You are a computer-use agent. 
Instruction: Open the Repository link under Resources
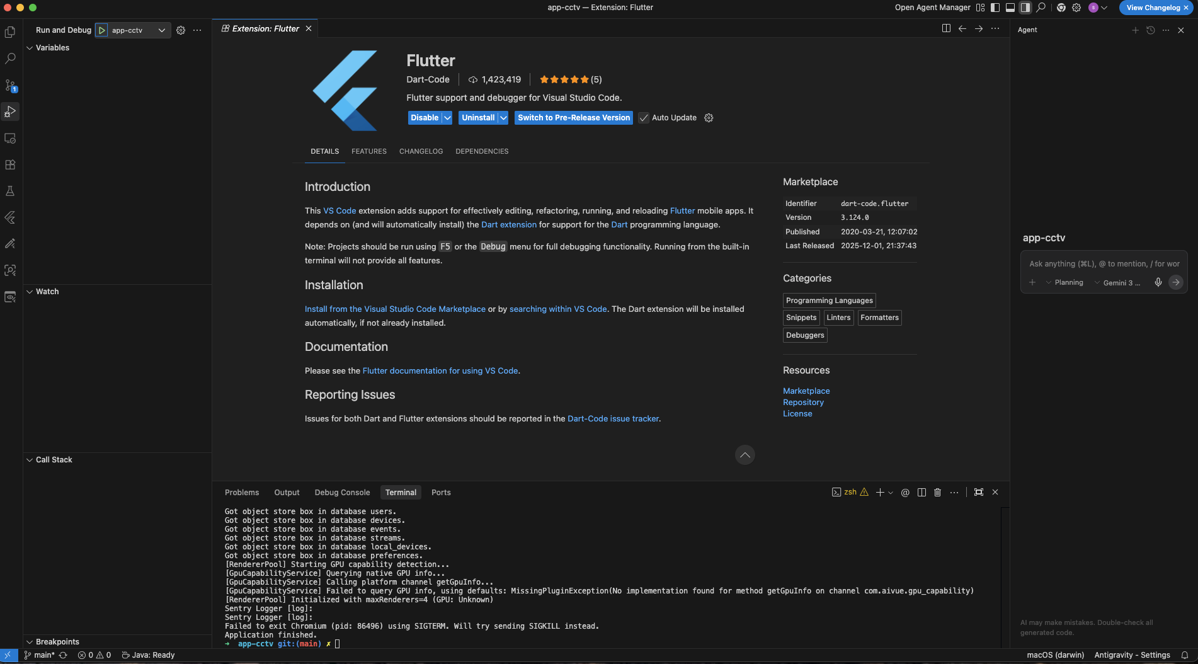pyautogui.click(x=803, y=403)
